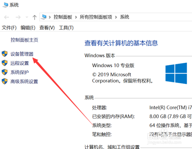This screenshot has width=192, height=149.
Task: Select 系统 breadcrumb segment
Action: coord(124,17)
